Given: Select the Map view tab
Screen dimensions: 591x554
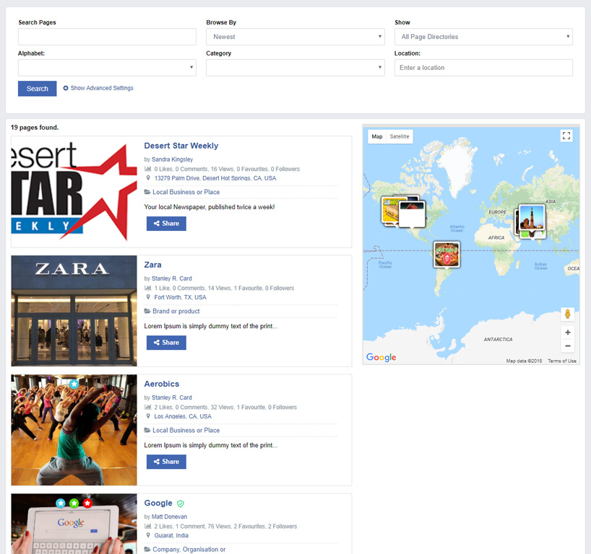Looking at the screenshot, I should pos(377,136).
